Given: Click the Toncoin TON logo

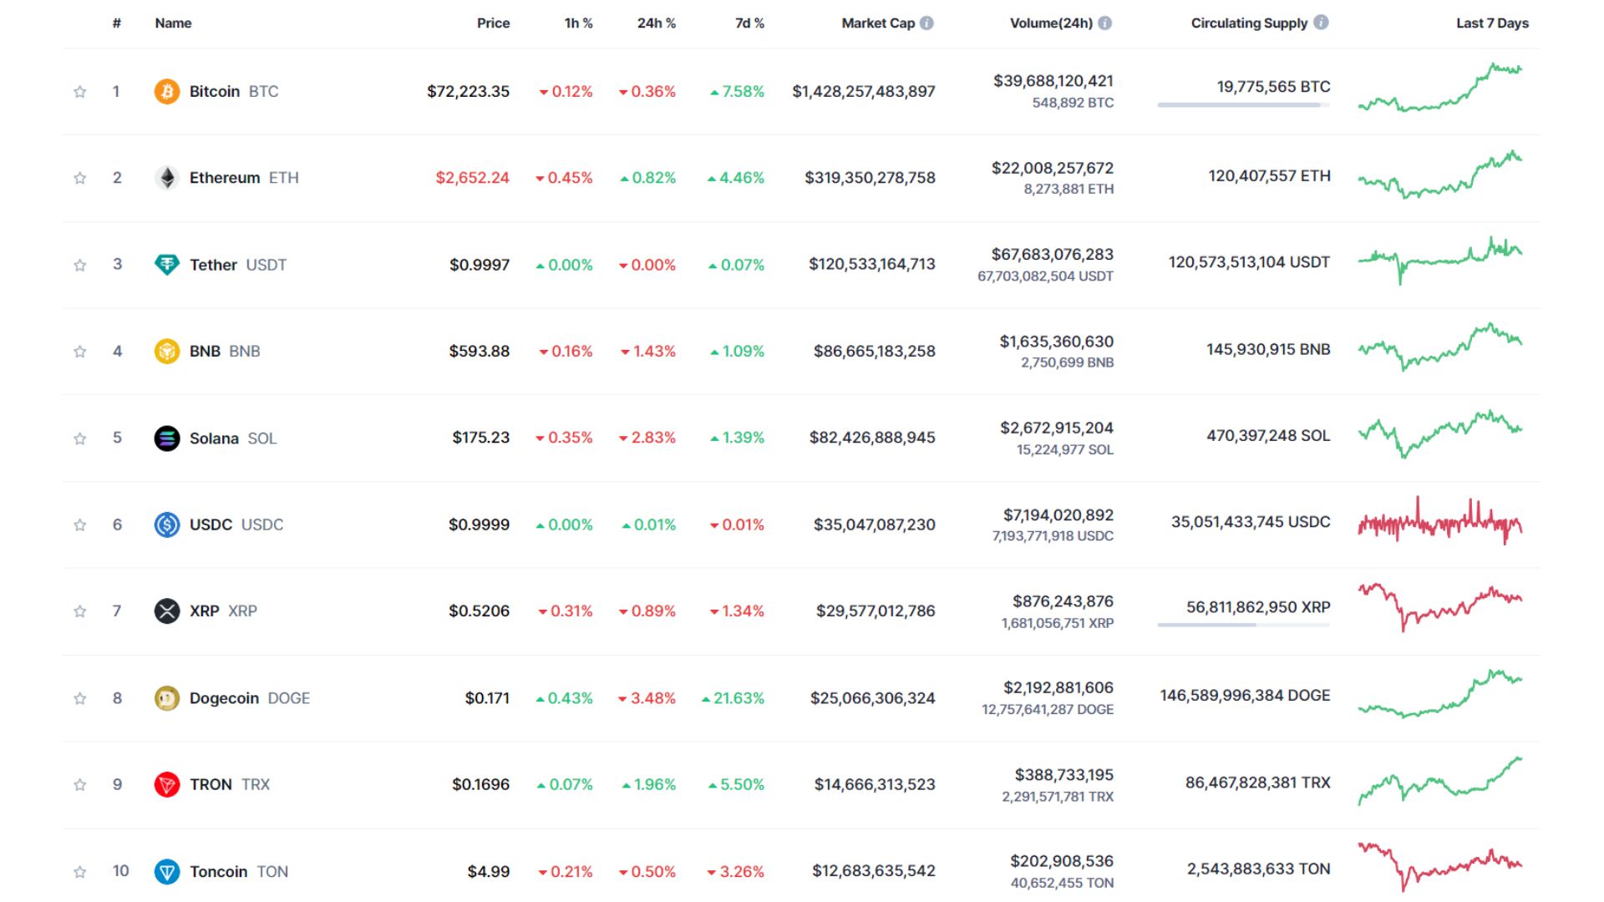Looking at the screenshot, I should click(x=167, y=871).
